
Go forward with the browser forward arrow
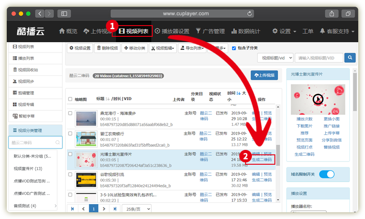(49, 13)
